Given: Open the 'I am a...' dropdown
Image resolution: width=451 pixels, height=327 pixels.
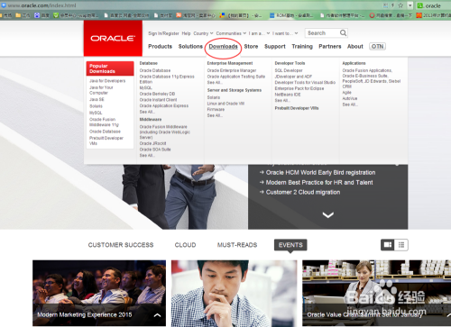Looking at the screenshot, I should [x=259, y=33].
